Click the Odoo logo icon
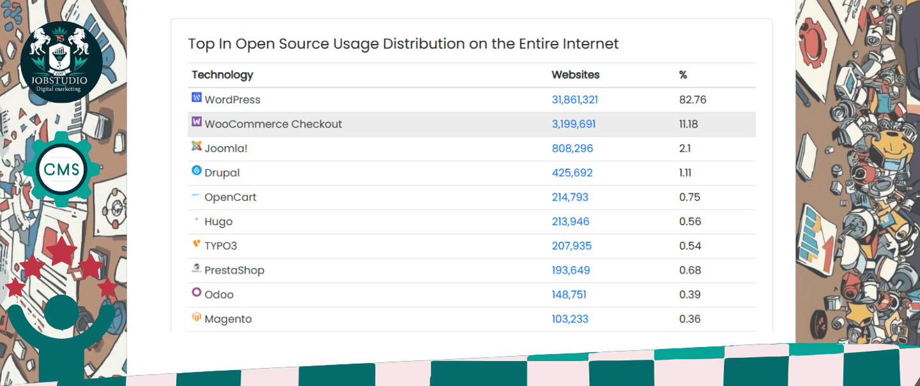This screenshot has height=386, width=920. click(197, 292)
